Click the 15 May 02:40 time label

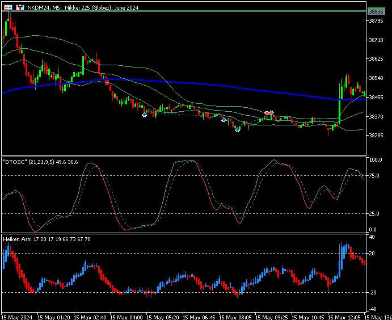pyautogui.click(x=91, y=317)
